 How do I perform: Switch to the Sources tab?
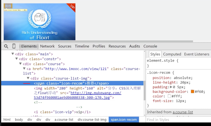(x=64, y=46)
